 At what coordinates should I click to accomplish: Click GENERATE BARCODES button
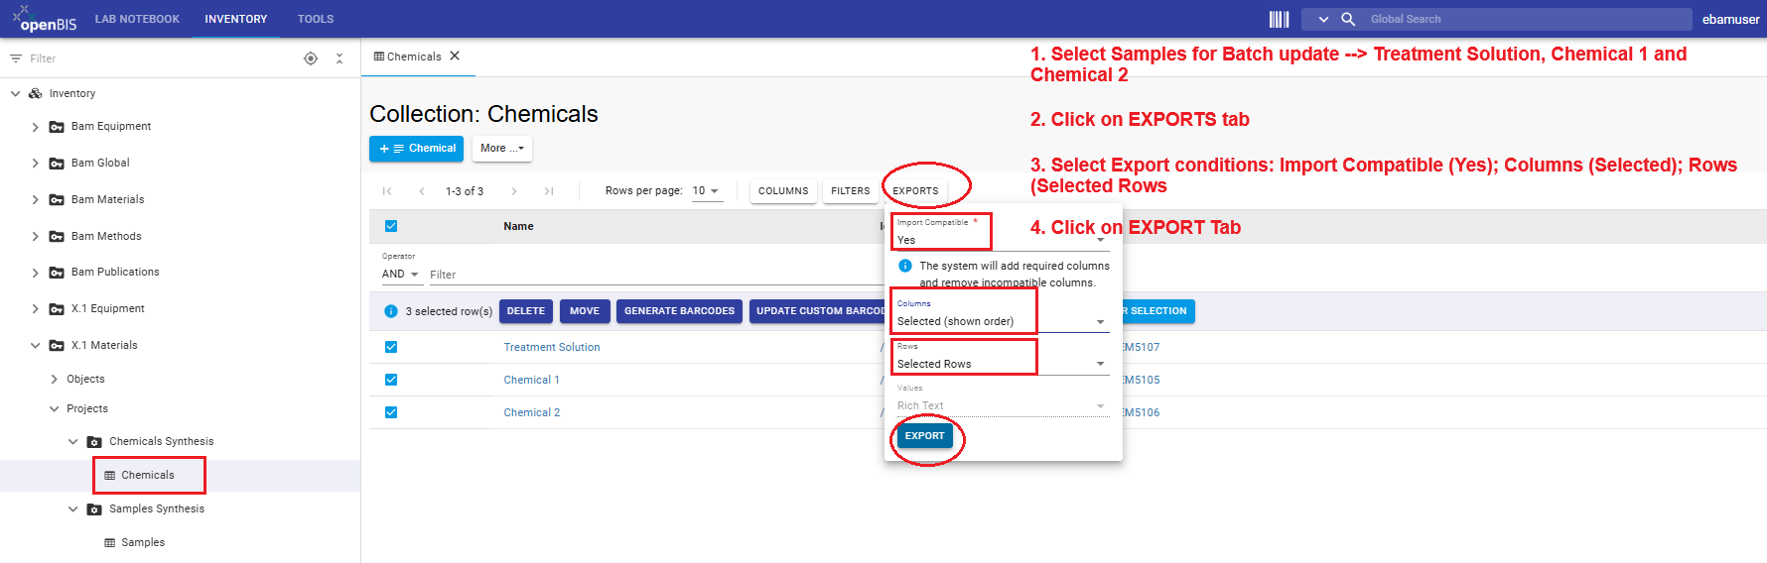coord(679,311)
